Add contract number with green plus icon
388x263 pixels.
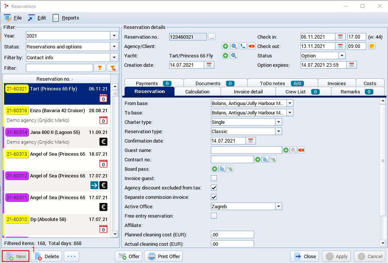pyautogui.click(x=258, y=159)
